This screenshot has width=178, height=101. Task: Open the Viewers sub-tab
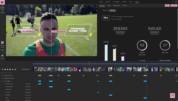pos(125,6)
